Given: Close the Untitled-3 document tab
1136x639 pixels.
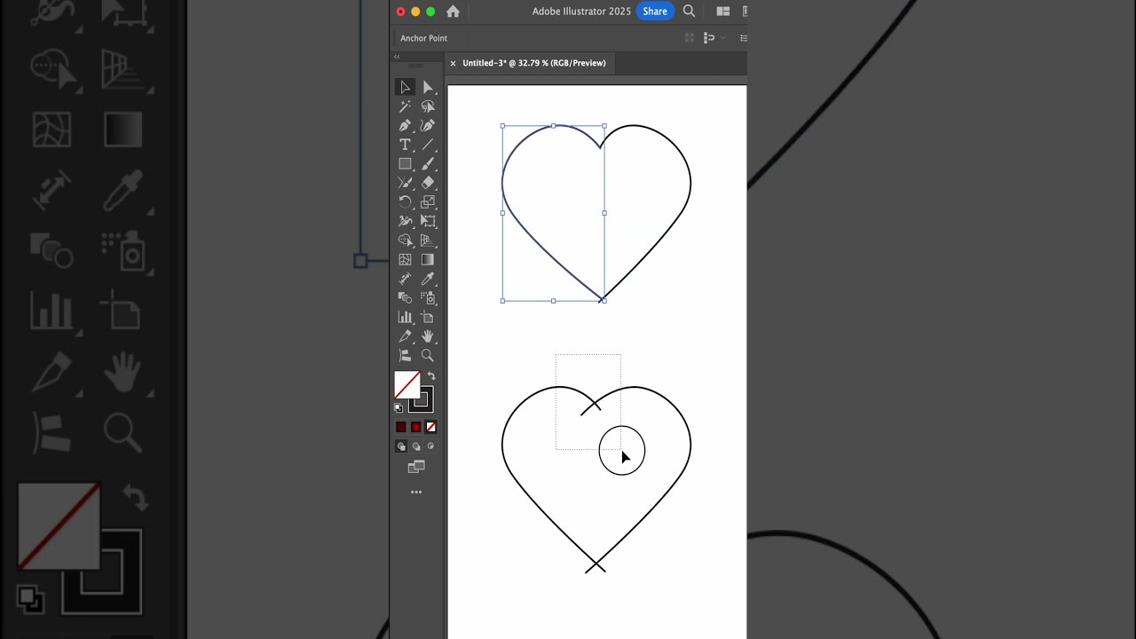Looking at the screenshot, I should pyautogui.click(x=453, y=63).
